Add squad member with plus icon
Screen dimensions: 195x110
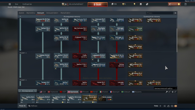coord(160,106)
